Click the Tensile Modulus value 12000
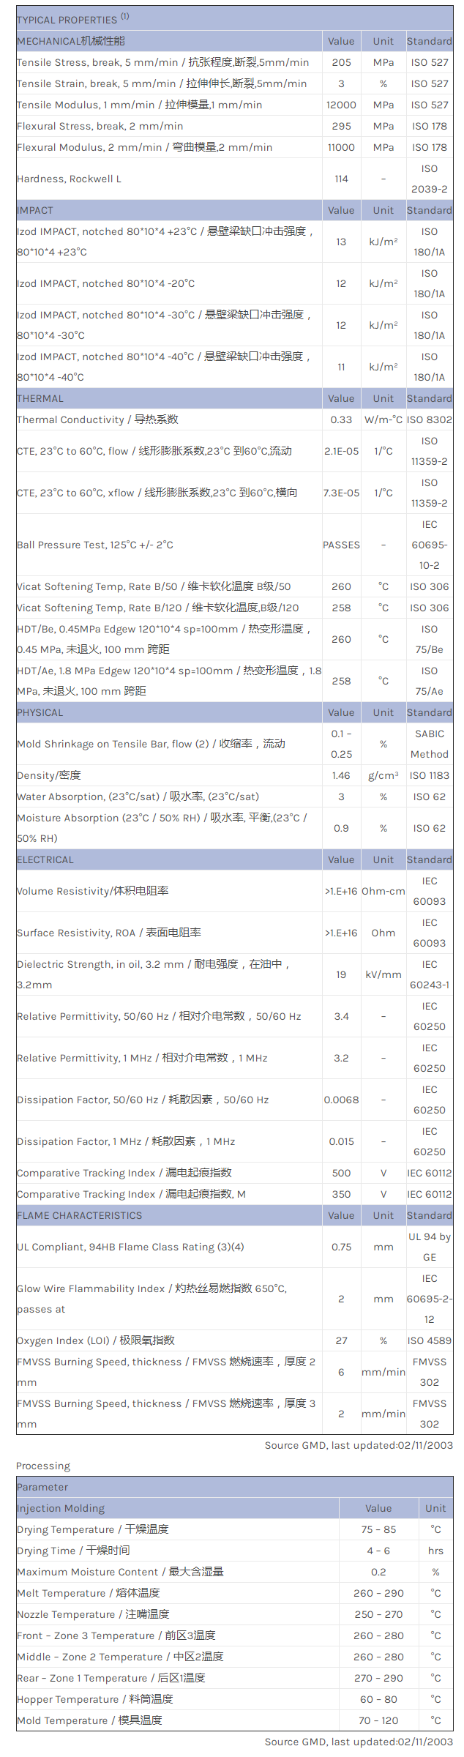464x1757 pixels. point(341,105)
